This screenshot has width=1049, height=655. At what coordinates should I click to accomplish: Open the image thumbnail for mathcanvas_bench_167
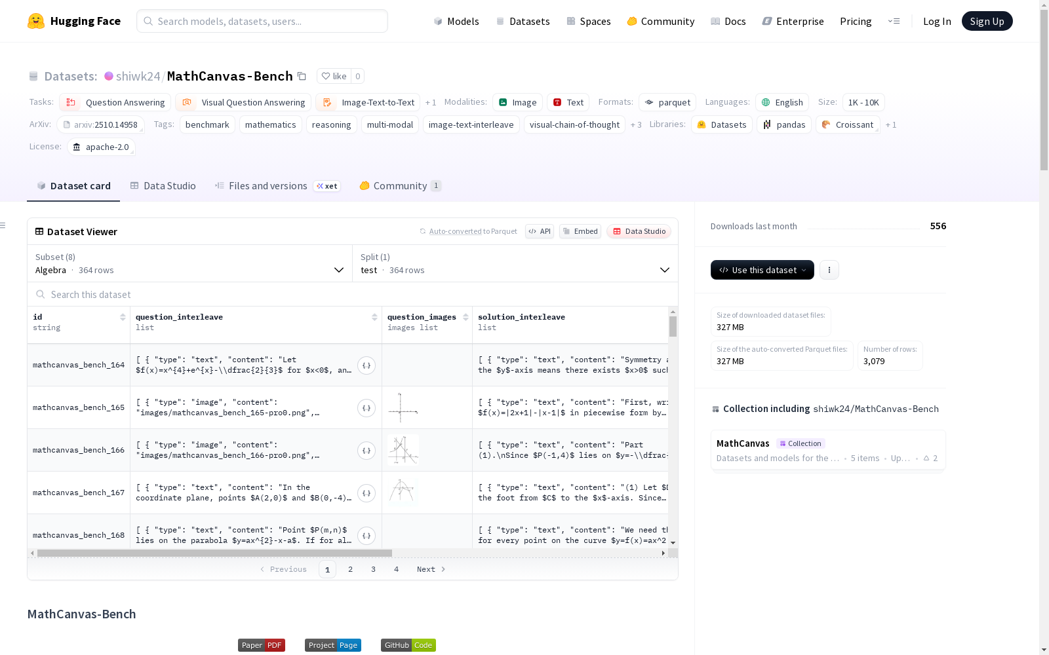click(x=403, y=493)
